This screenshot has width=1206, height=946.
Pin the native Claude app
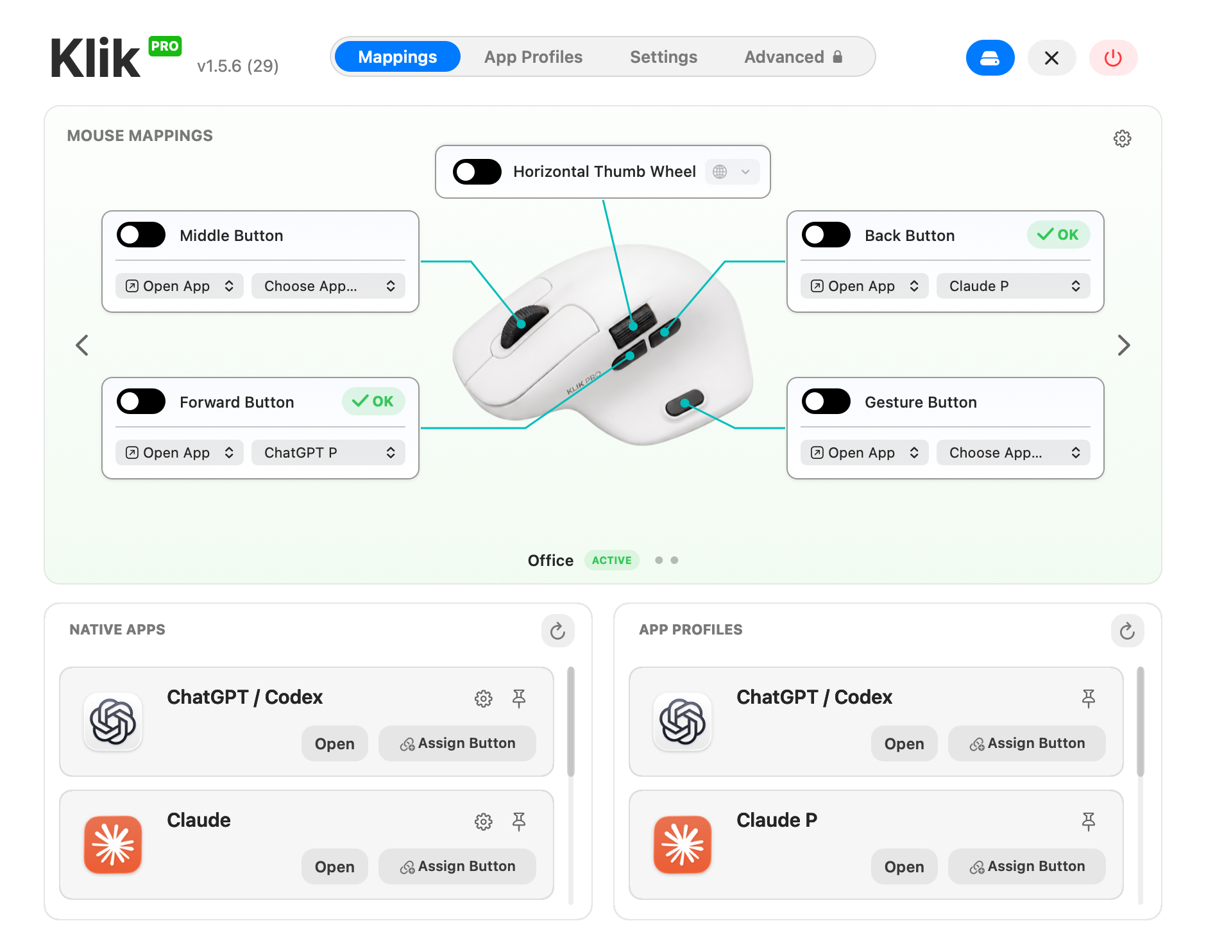519,821
